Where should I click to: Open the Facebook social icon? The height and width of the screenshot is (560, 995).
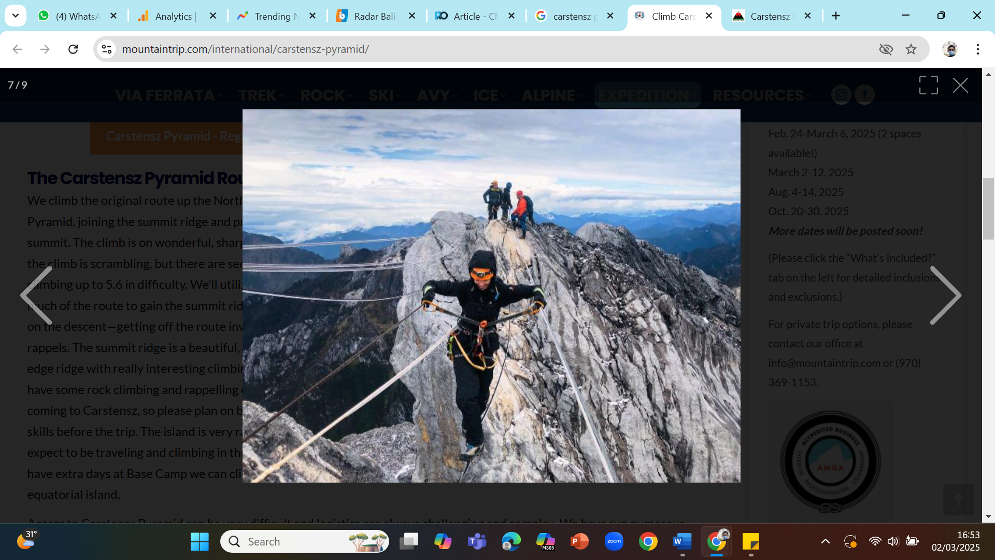tap(864, 95)
